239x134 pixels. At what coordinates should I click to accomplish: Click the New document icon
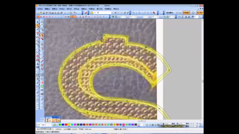(x=38, y=13)
